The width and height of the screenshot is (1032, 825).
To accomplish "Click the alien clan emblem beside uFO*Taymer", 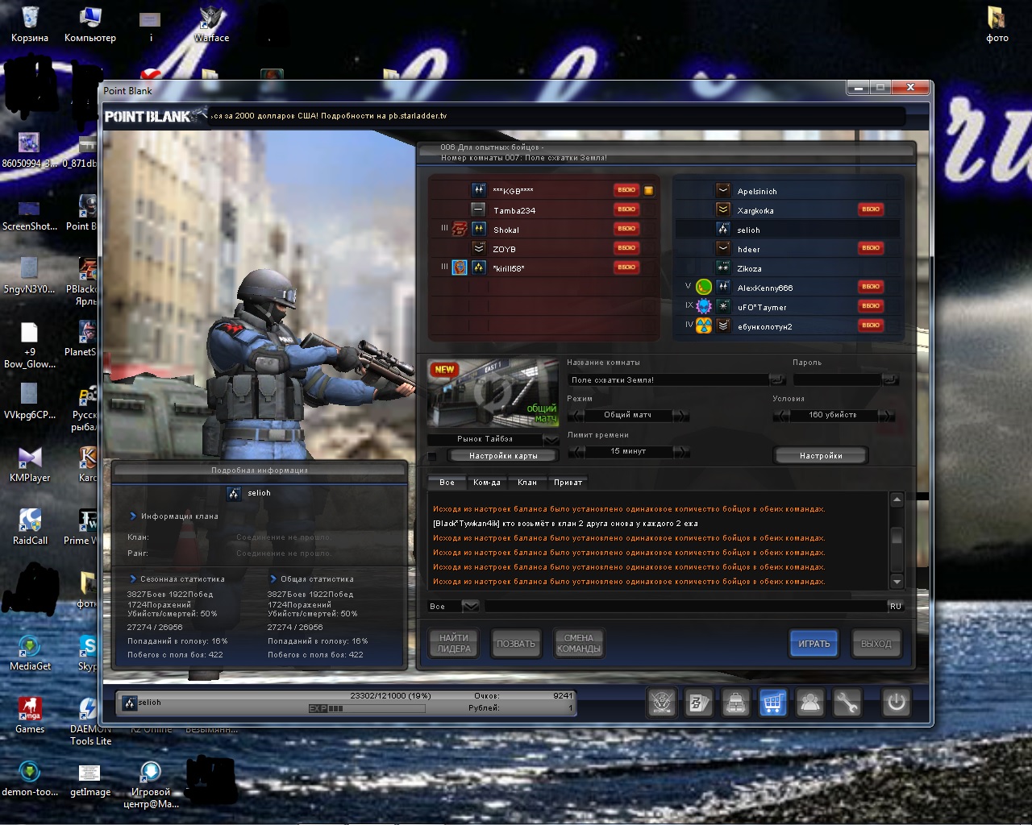I will click(704, 306).
